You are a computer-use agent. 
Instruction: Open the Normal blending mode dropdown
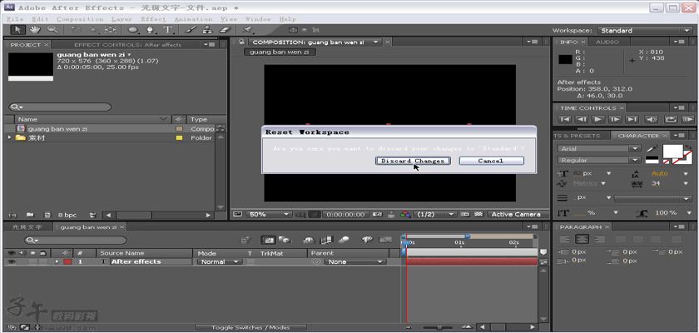tap(219, 262)
